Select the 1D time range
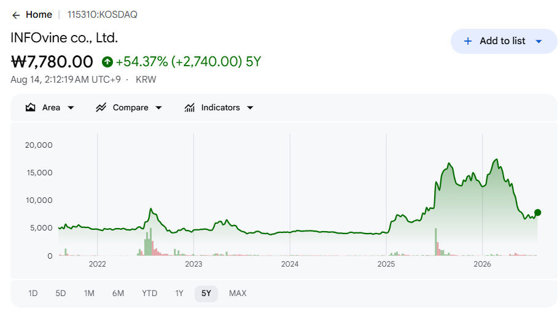Image resolution: width=560 pixels, height=312 pixels. click(x=33, y=294)
